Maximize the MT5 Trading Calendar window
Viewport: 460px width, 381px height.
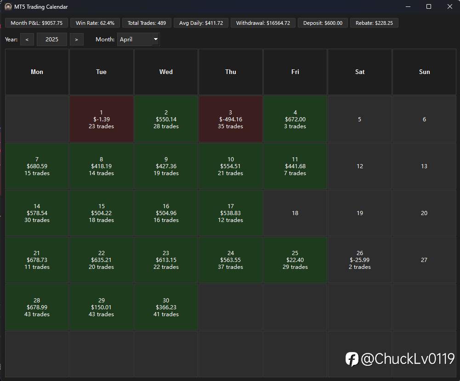click(429, 6)
